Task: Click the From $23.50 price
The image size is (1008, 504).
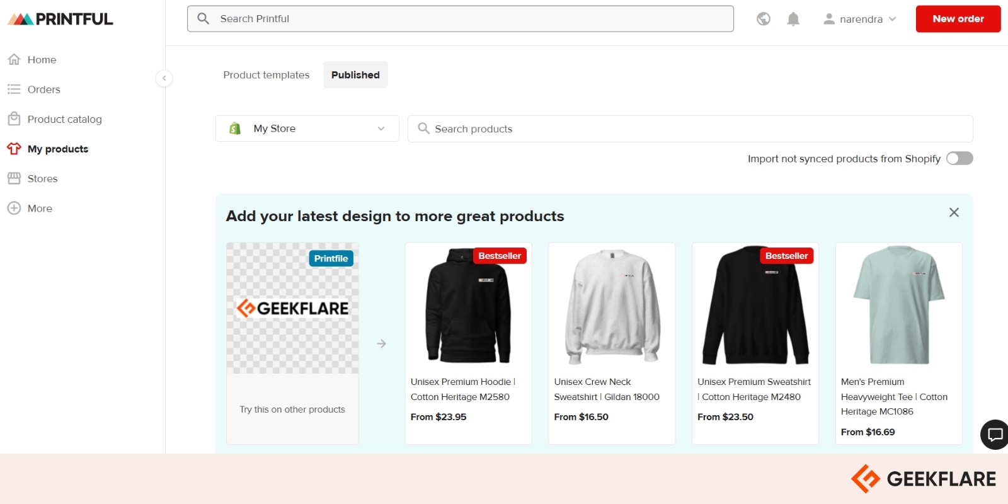Action: pyautogui.click(x=725, y=417)
